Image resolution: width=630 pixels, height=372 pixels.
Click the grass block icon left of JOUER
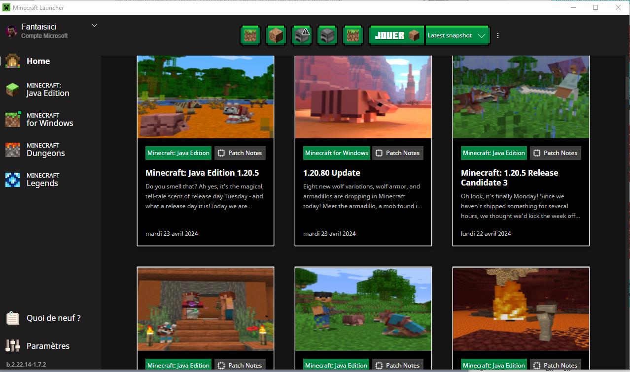pos(352,35)
